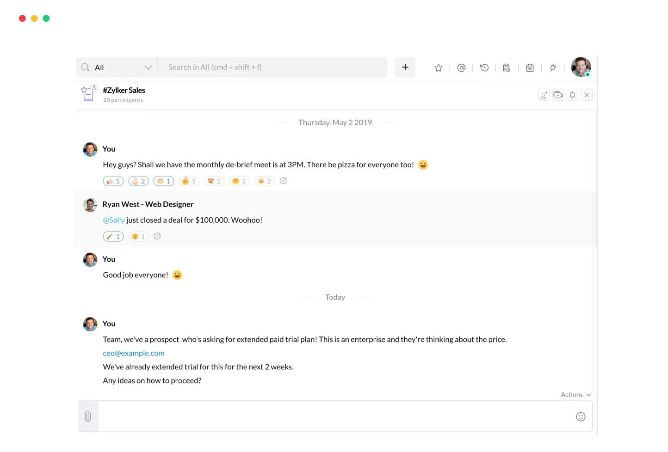Open mentions with the @ icon
The image size is (668, 452).
(461, 68)
